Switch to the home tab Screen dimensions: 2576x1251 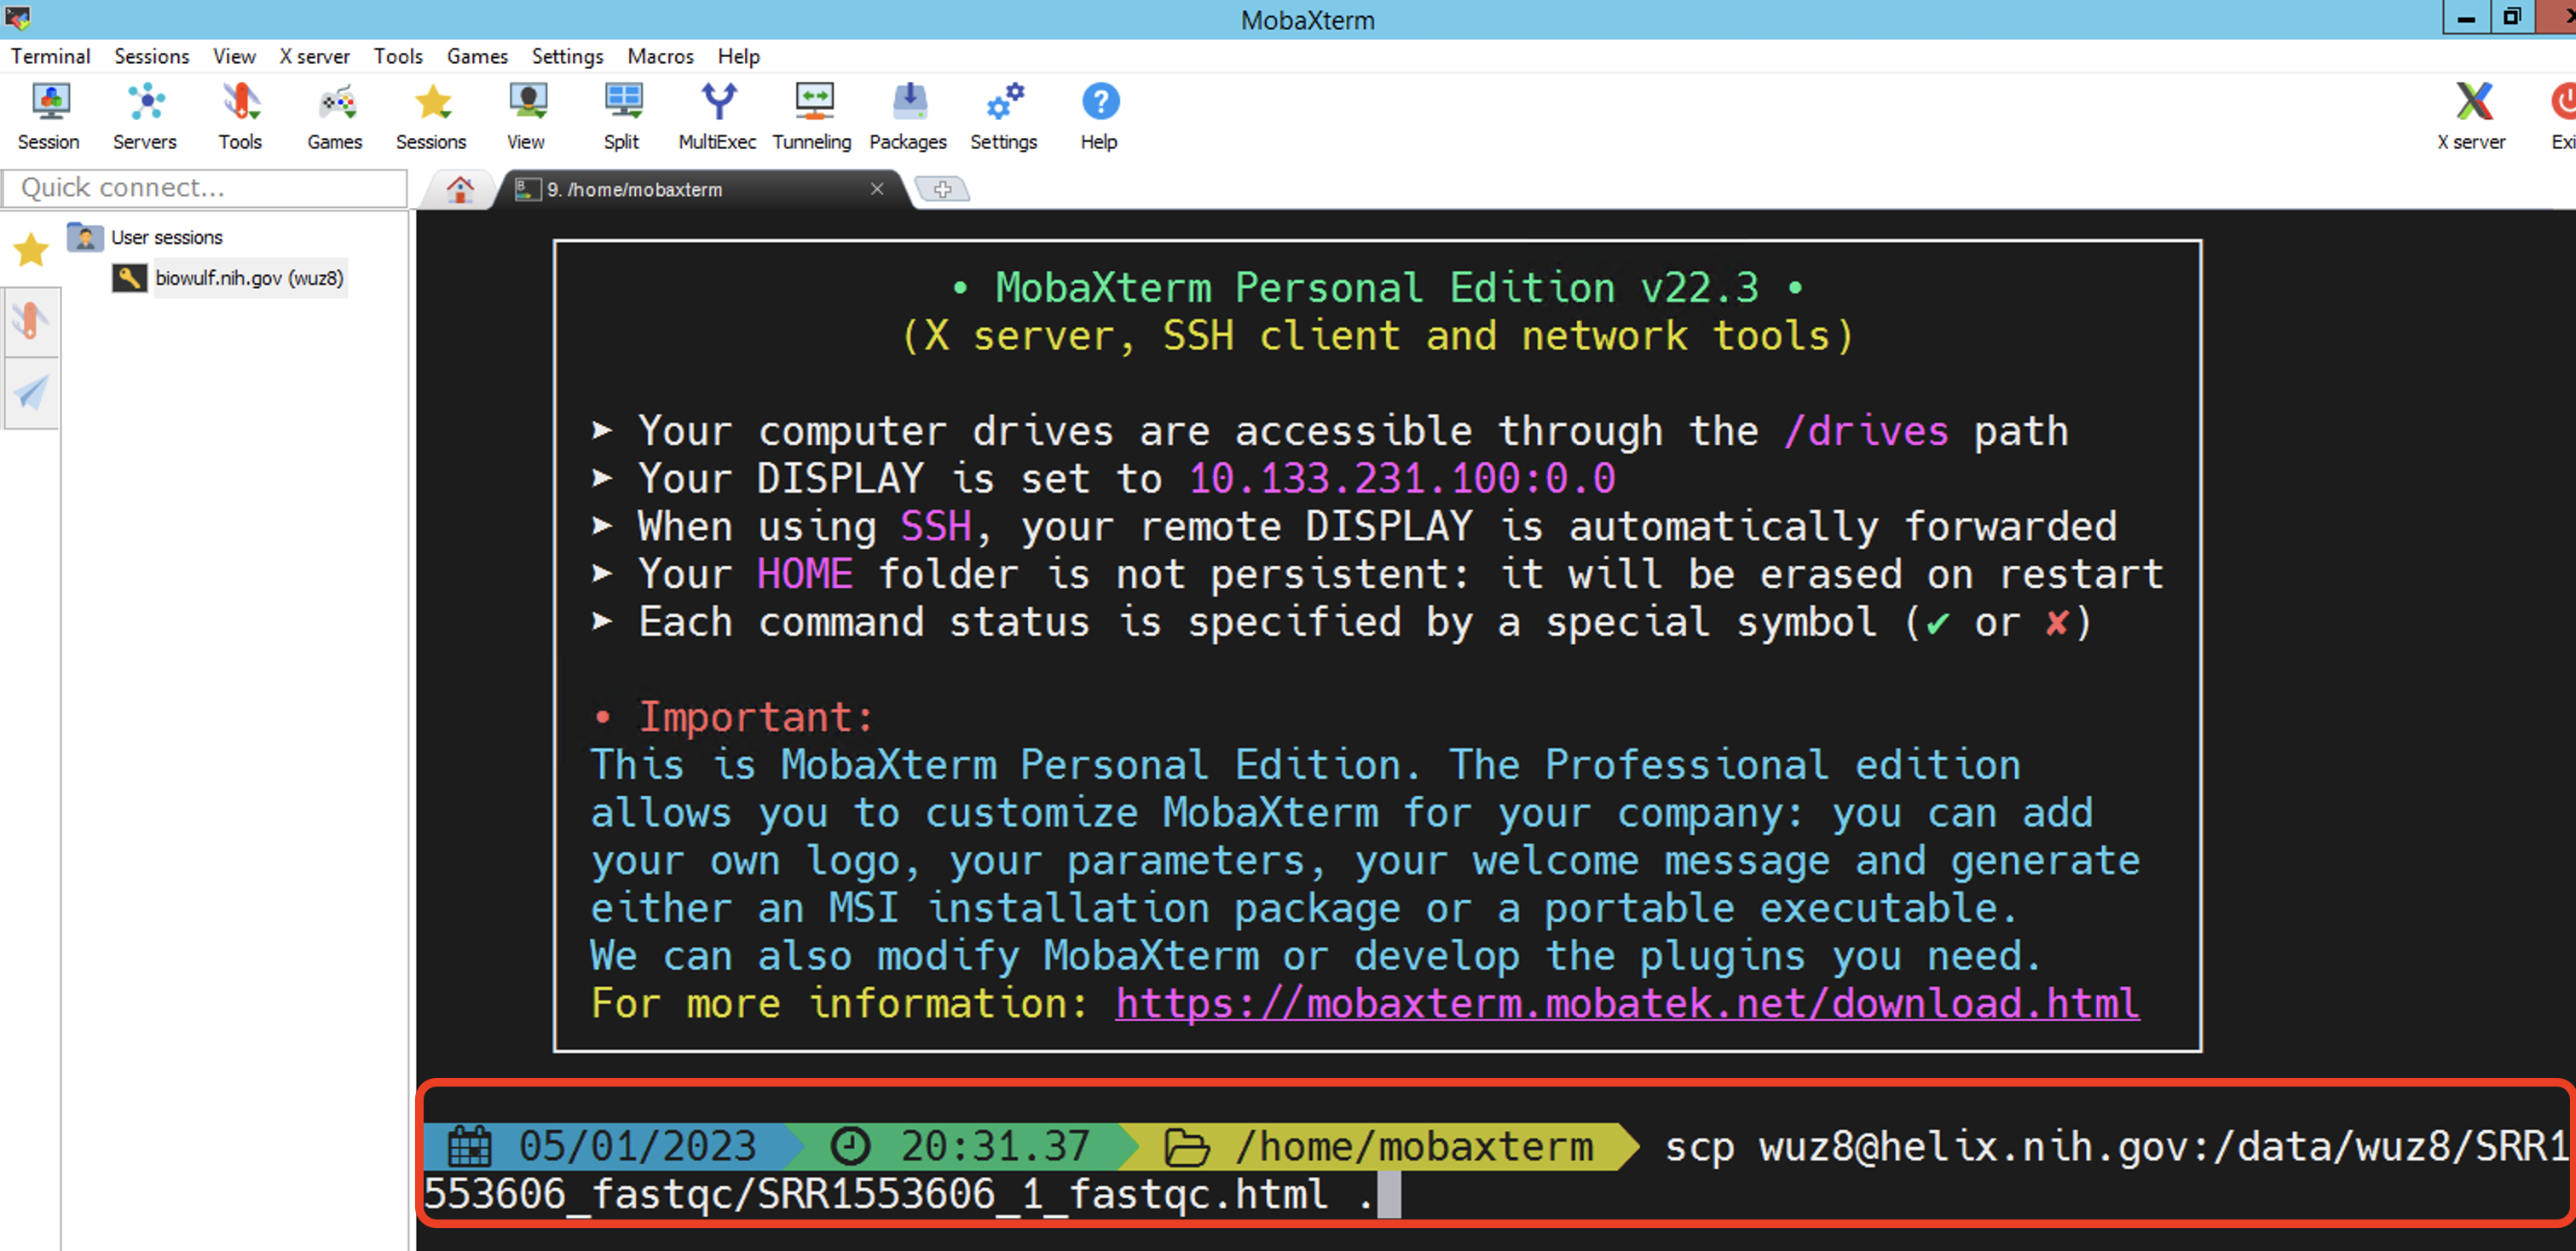pyautogui.click(x=460, y=189)
